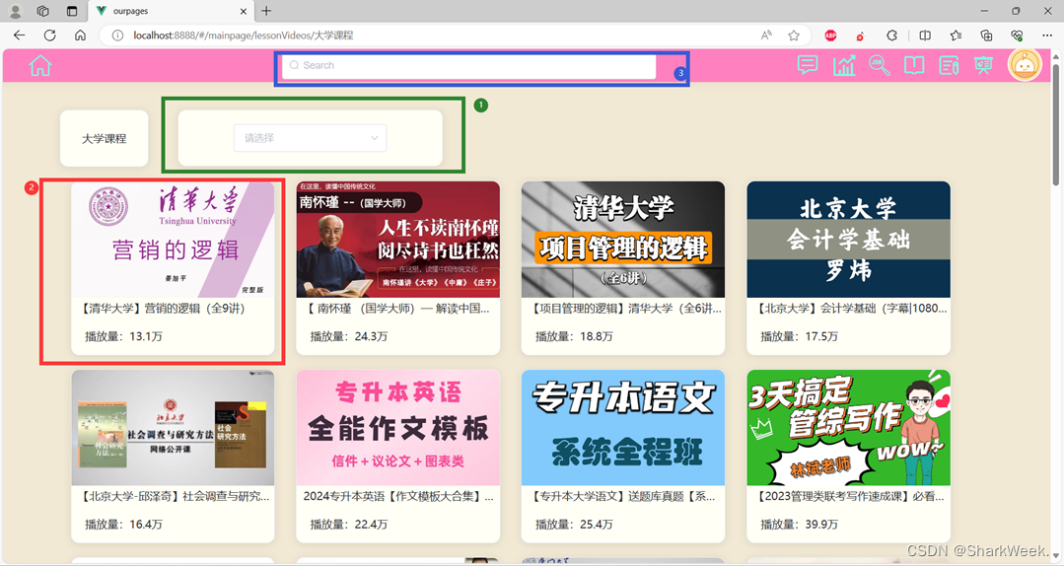This screenshot has width=1064, height=566.
Task: Click play count 播放量：24.3万
Action: (x=349, y=336)
